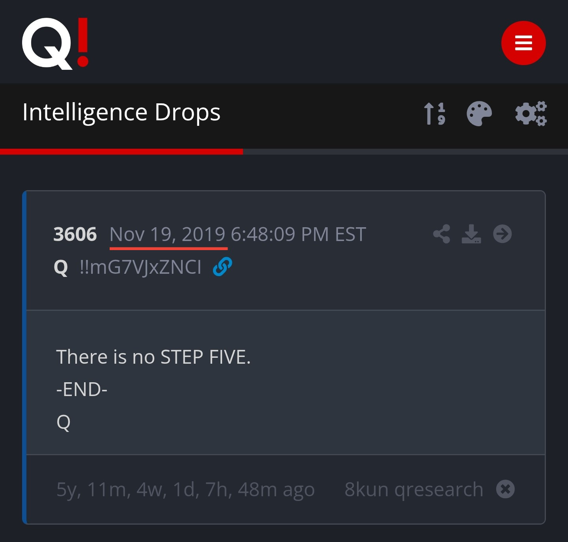The height and width of the screenshot is (542, 568).
Task: Click the Q! site logo
Action: click(55, 43)
